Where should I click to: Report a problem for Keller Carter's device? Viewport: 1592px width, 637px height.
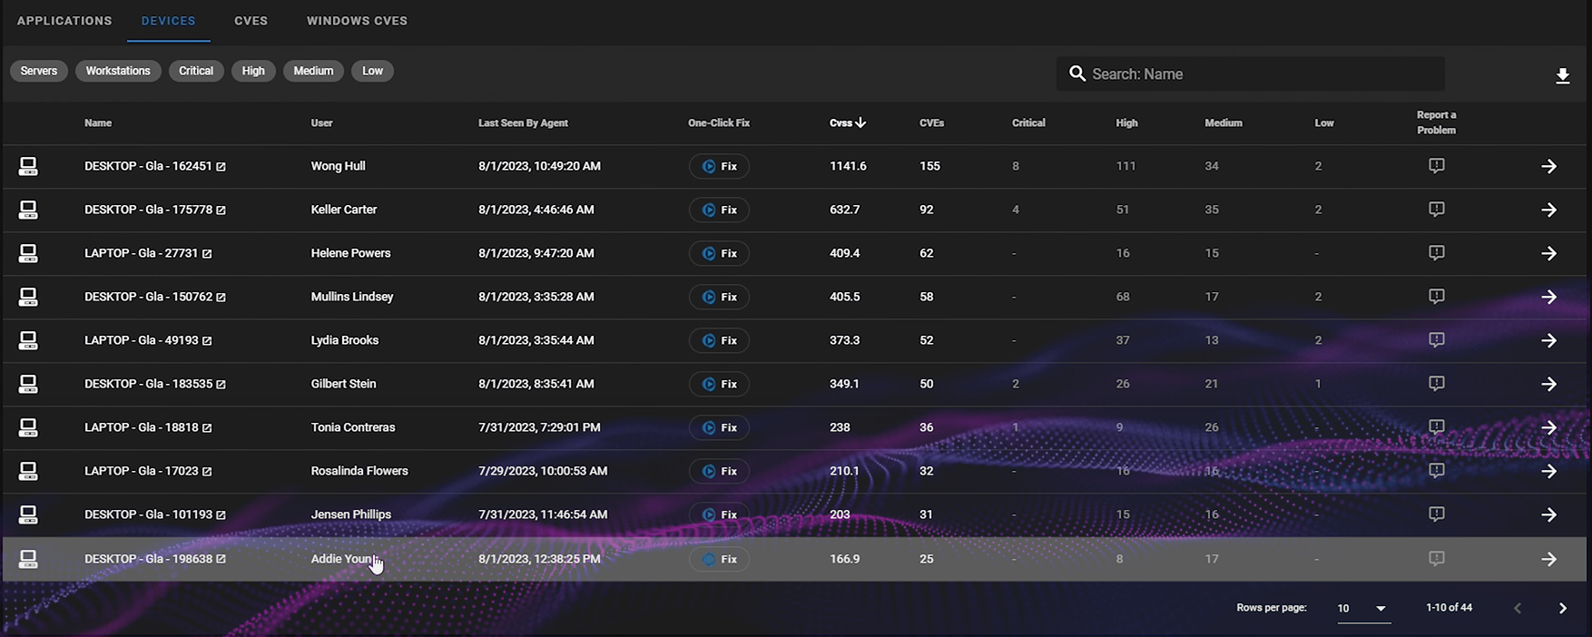tap(1436, 210)
